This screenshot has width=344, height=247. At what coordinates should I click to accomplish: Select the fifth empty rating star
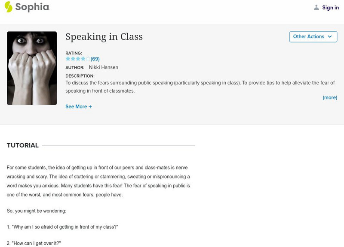coord(88,59)
